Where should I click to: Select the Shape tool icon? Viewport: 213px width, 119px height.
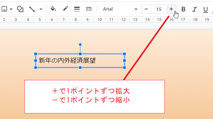(20, 9)
